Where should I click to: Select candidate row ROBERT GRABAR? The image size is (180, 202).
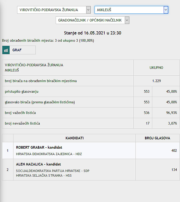click(91, 150)
